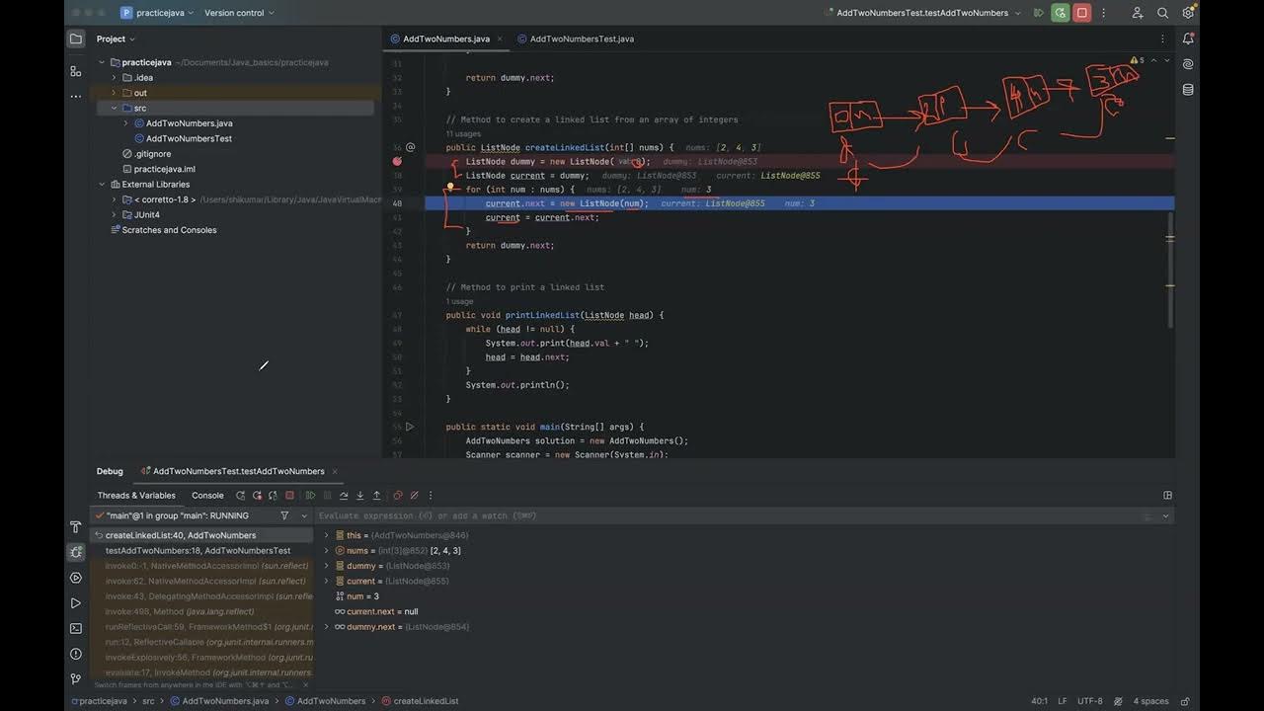Click UTF-8 encoding in status bar
The width and height of the screenshot is (1264, 711).
point(1090,701)
